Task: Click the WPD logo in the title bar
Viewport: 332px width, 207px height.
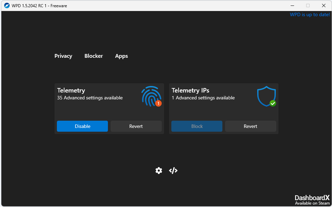Action: (x=6, y=6)
